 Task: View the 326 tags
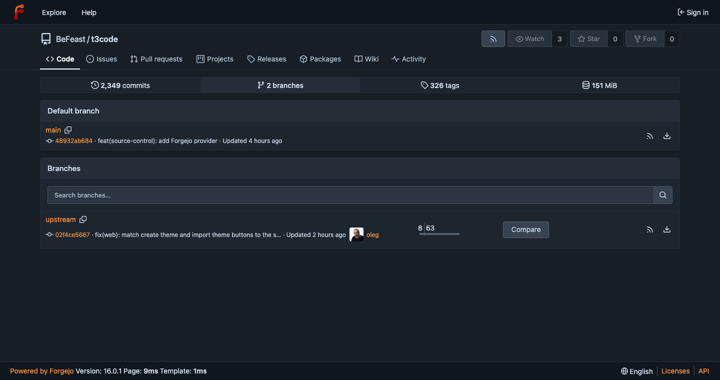(x=440, y=85)
